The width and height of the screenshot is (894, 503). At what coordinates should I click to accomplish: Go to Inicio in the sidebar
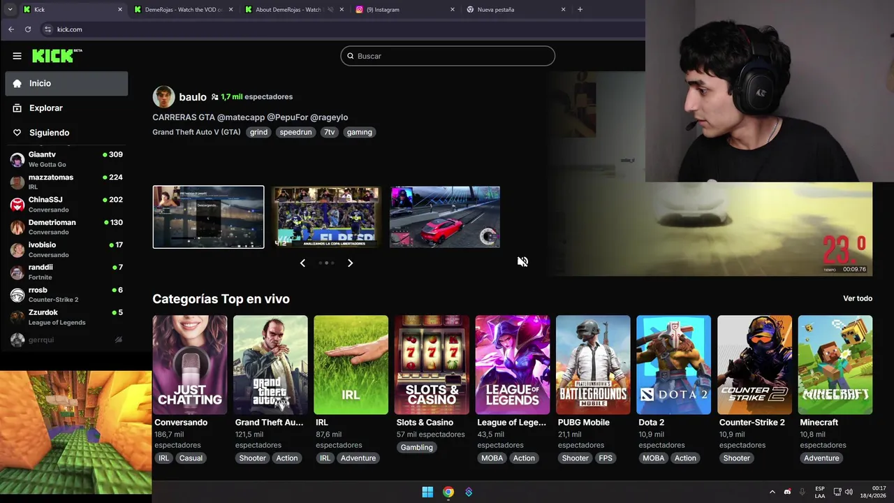66,83
